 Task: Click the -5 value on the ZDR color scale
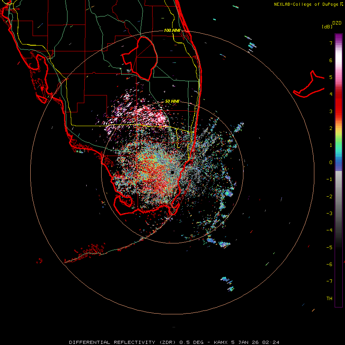pos(329,247)
